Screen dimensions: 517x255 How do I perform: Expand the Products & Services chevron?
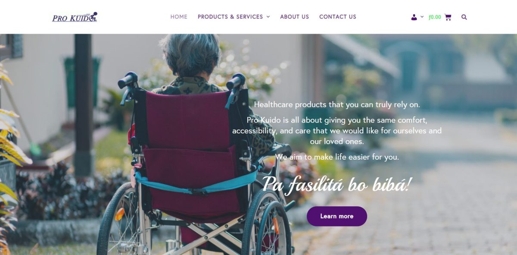pyautogui.click(x=268, y=17)
